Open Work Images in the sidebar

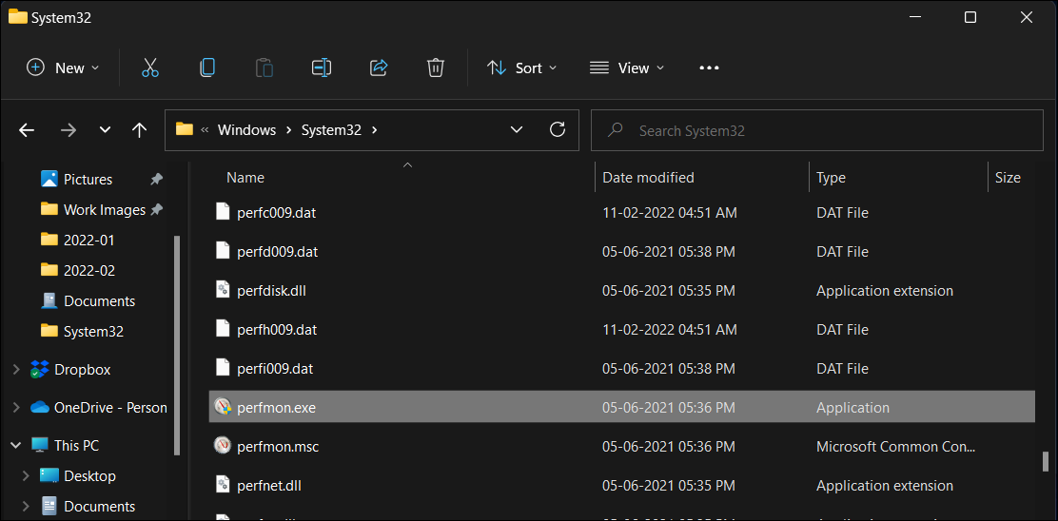104,210
